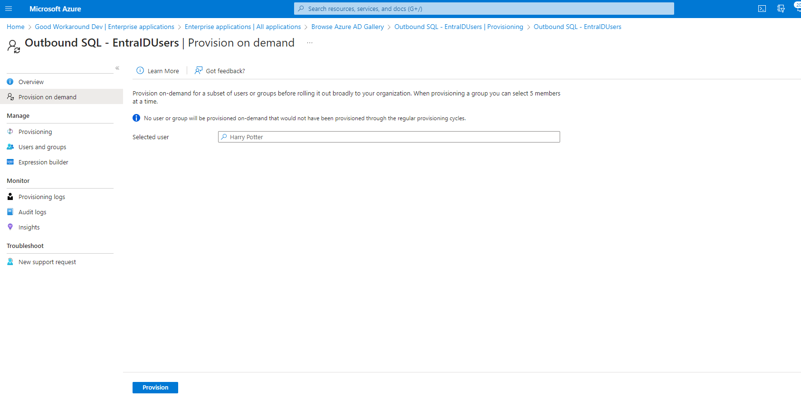Viewport: 801px width, 400px height.
Task: Click the Learn More info icon
Action: [140, 71]
